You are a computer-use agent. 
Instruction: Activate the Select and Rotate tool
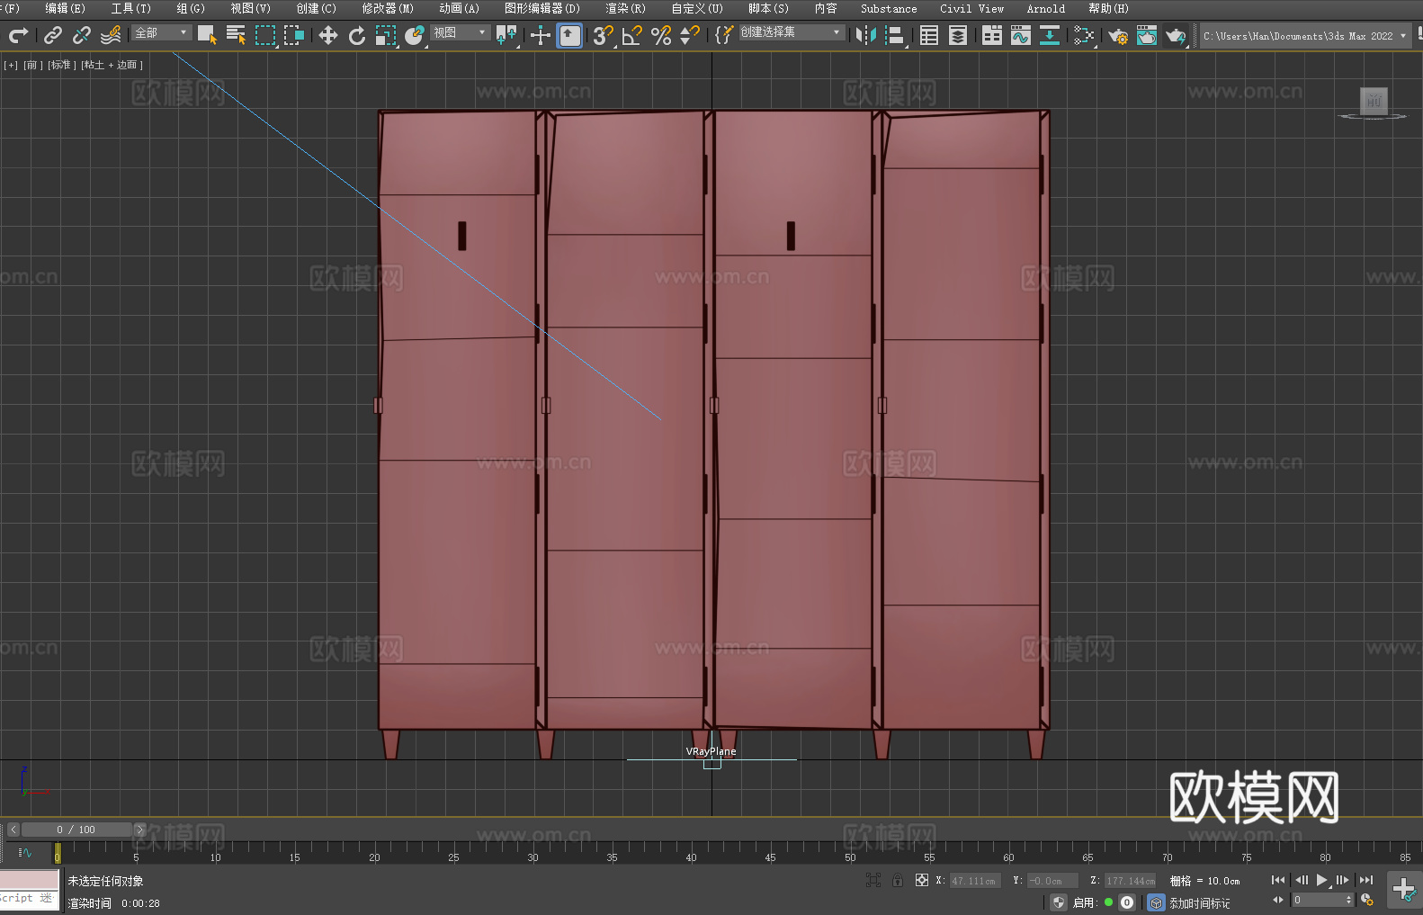coord(357,35)
